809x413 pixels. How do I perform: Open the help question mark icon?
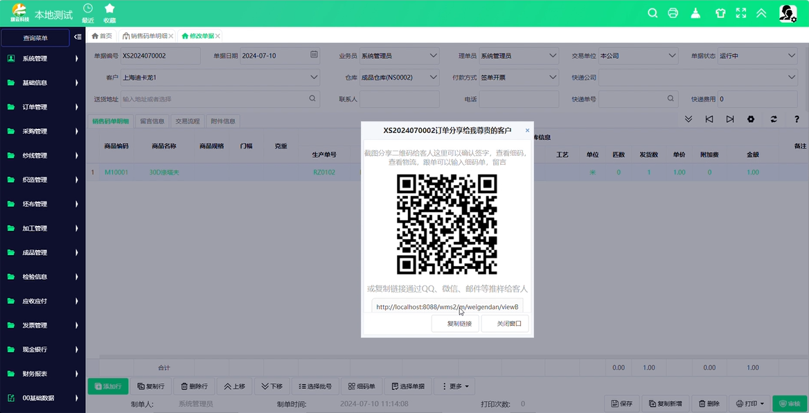pyautogui.click(x=797, y=118)
